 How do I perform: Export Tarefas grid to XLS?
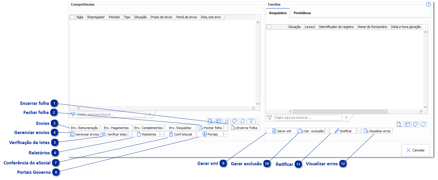(400, 124)
